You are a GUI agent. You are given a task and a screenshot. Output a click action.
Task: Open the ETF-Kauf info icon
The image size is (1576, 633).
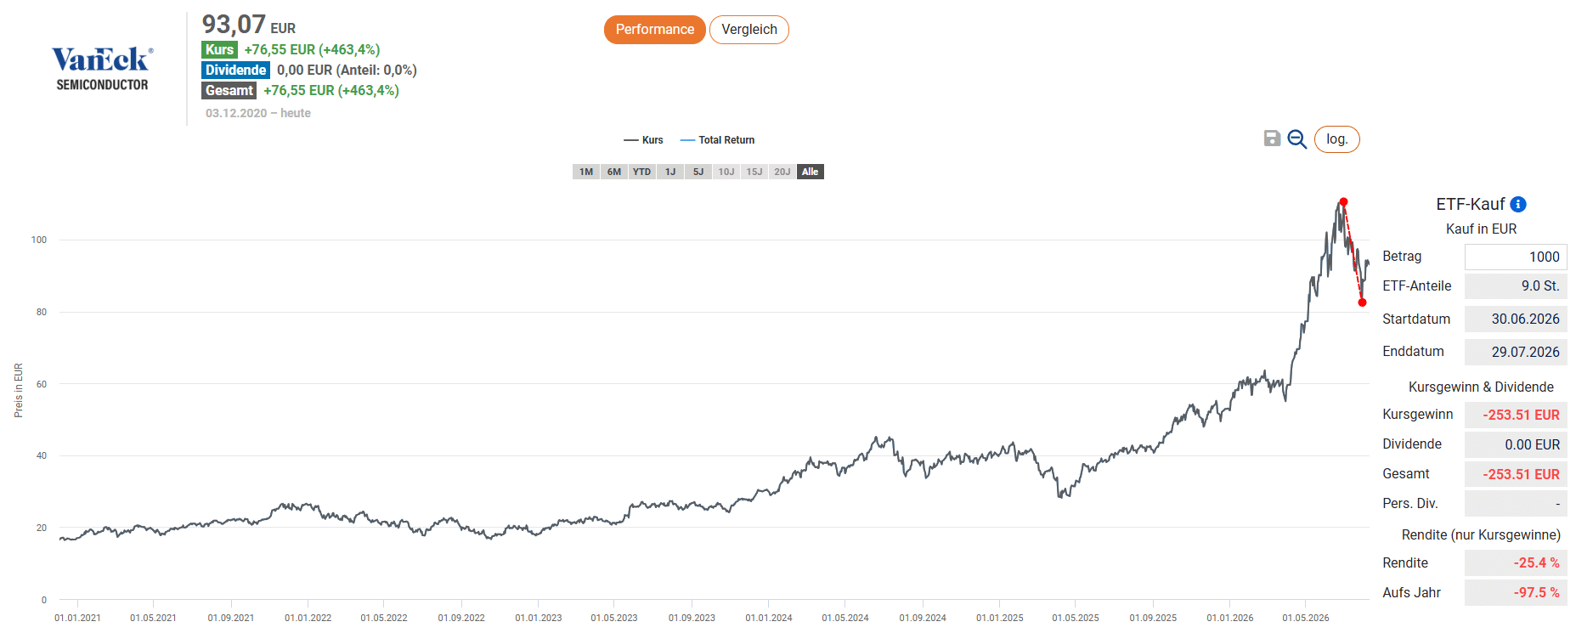pyautogui.click(x=1518, y=204)
